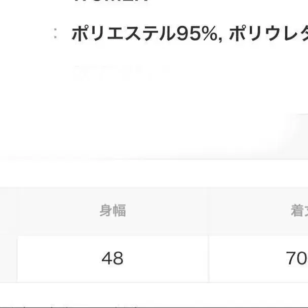Click the vertical border between 48 and 70

tap(208, 259)
